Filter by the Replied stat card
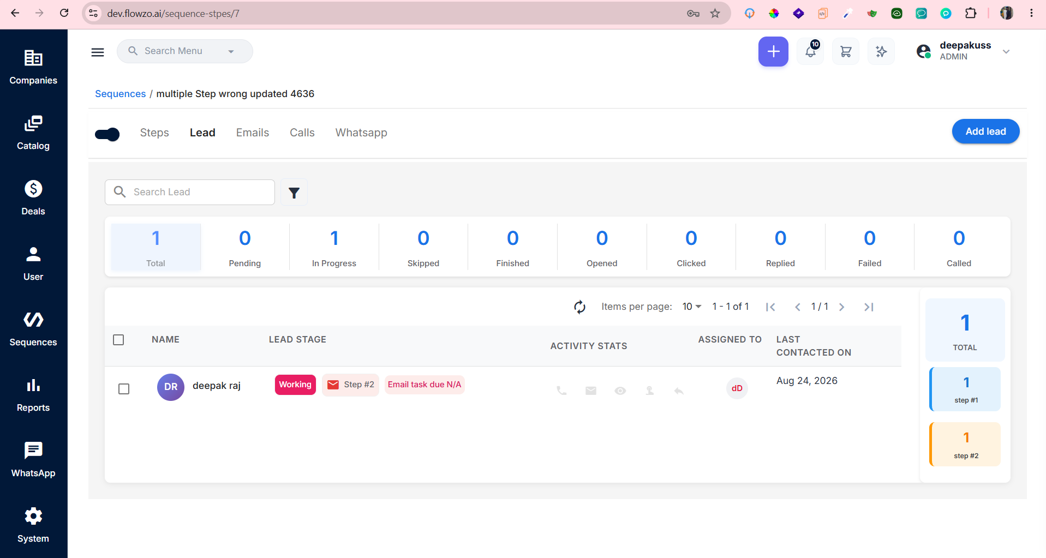Image resolution: width=1046 pixels, height=558 pixels. point(780,247)
